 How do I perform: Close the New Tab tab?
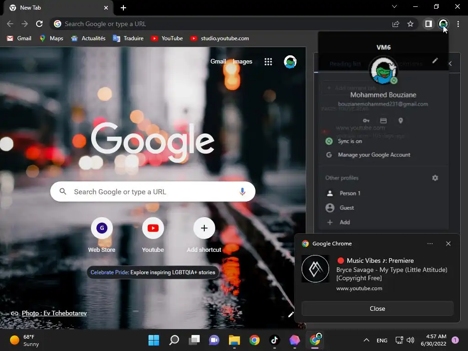[x=106, y=8]
